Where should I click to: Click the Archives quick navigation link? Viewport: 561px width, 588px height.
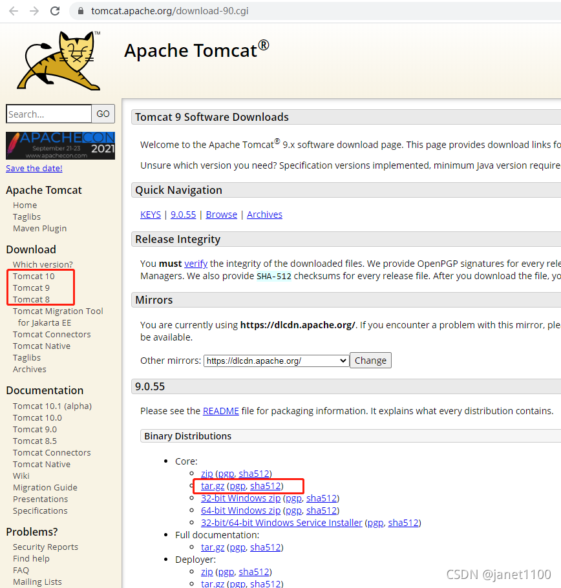(264, 215)
